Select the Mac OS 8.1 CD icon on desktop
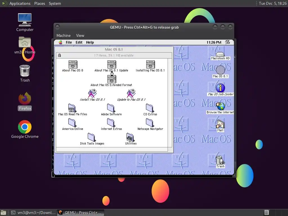The height and width of the screenshot is (216, 288). 220,70
